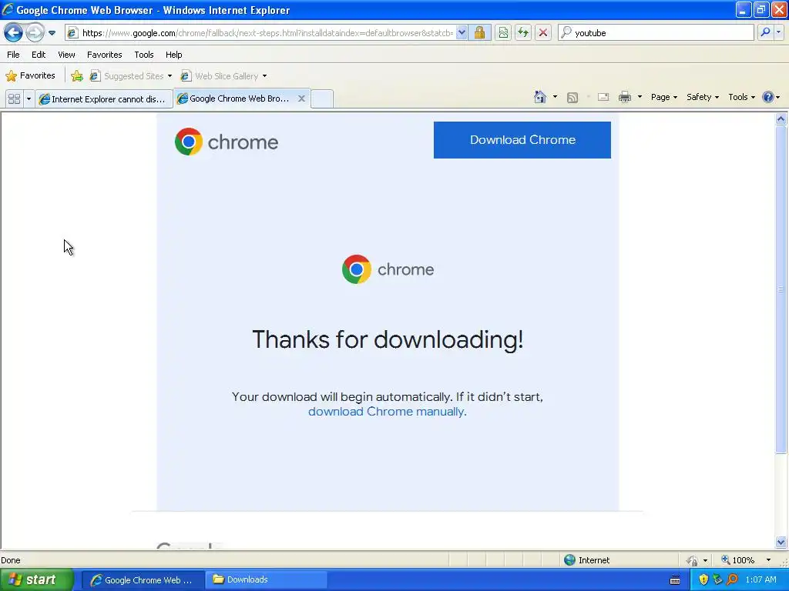Open the Tools command bar menu

742,97
